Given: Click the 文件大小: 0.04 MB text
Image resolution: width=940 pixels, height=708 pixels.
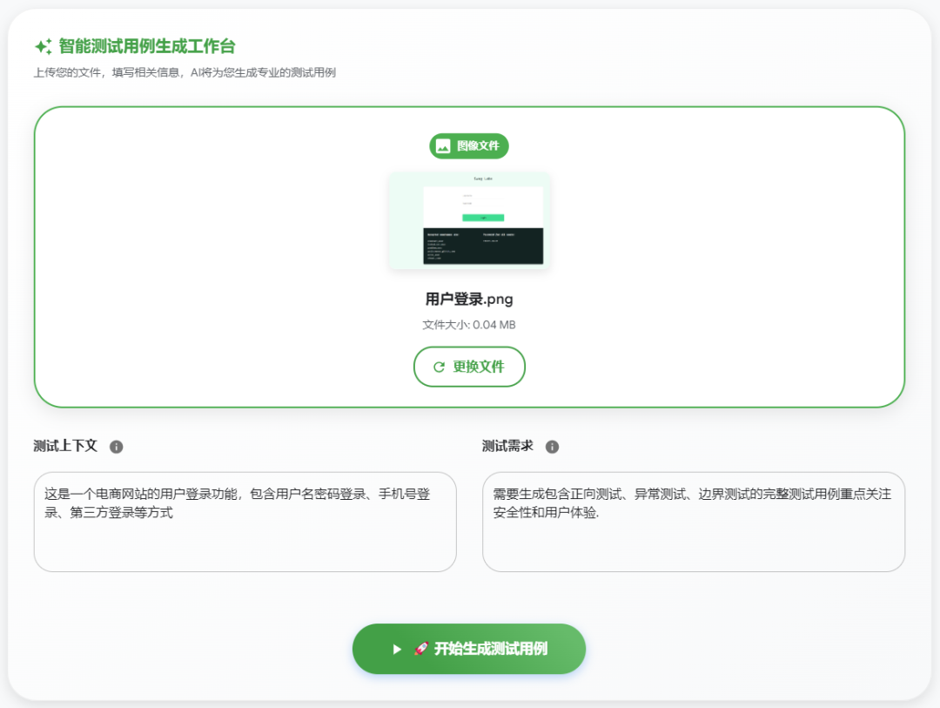Looking at the screenshot, I should [x=469, y=325].
